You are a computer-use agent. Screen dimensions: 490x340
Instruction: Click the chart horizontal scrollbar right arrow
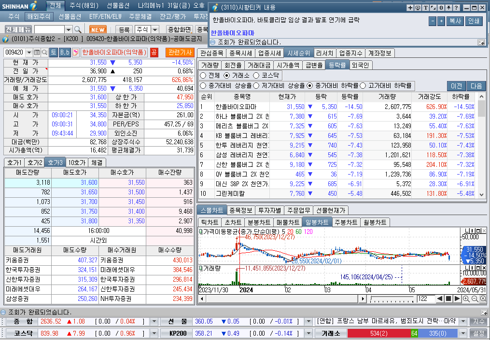[363, 299]
